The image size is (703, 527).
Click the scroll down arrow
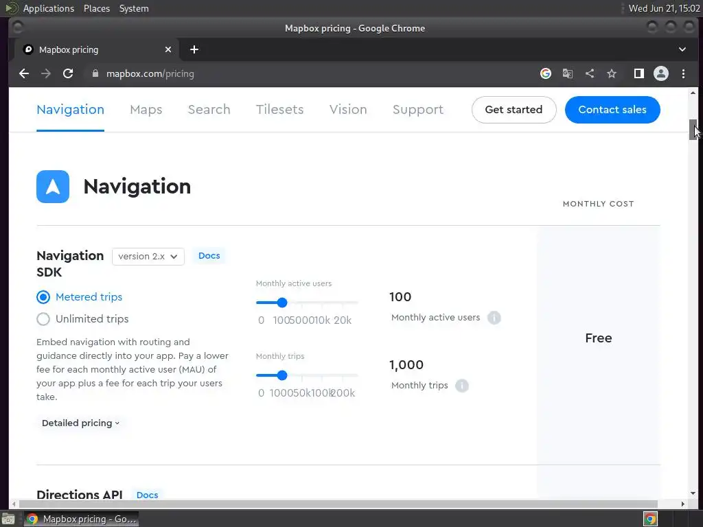coord(693,493)
